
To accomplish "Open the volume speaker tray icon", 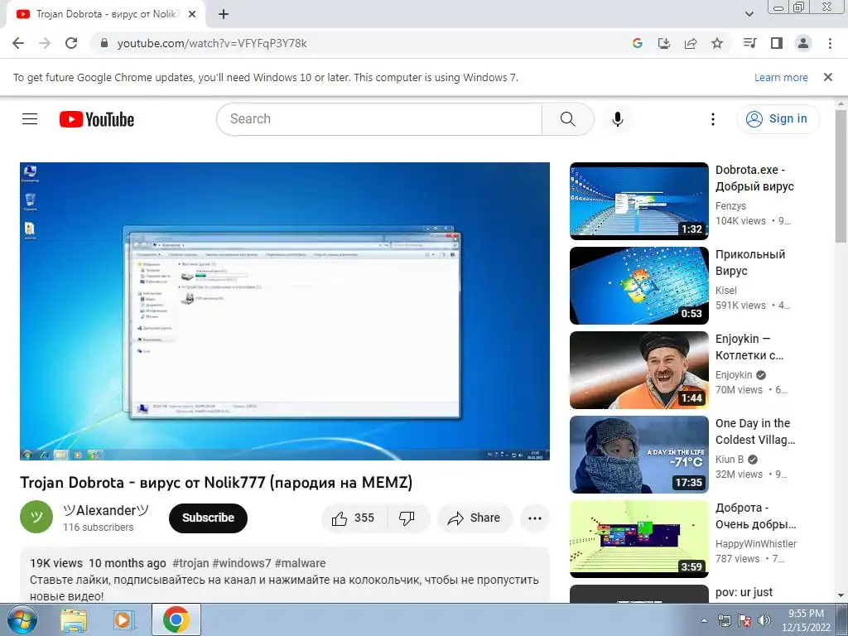I will (764, 620).
